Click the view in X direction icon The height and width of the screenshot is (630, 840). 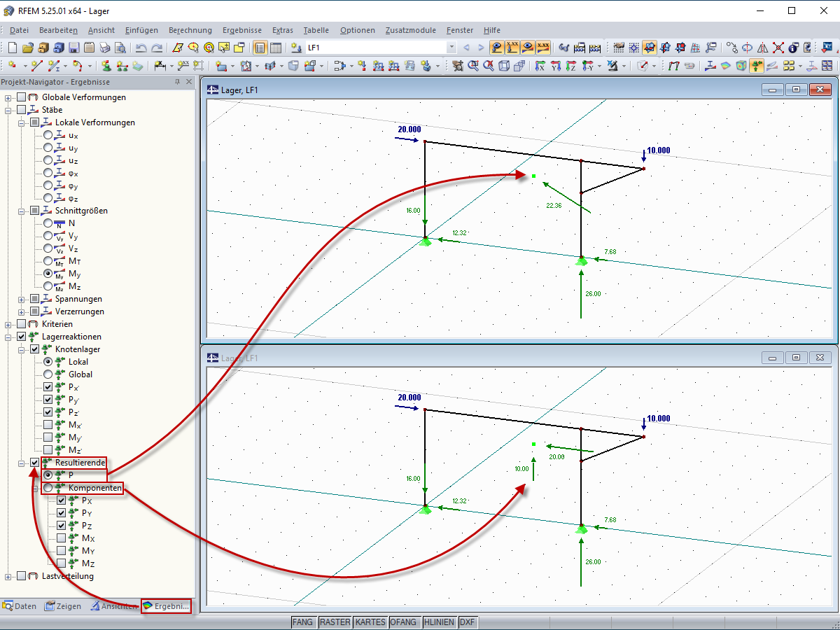[540, 65]
